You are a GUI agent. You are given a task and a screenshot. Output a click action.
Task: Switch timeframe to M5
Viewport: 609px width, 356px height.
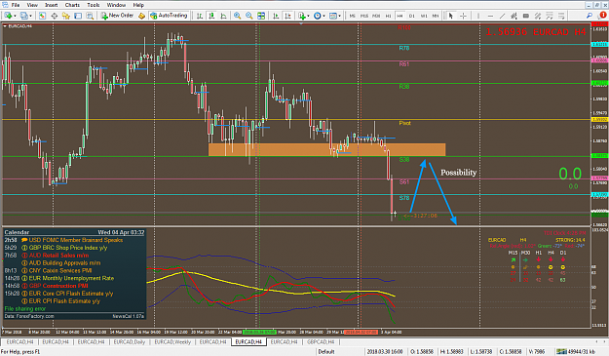point(353,16)
